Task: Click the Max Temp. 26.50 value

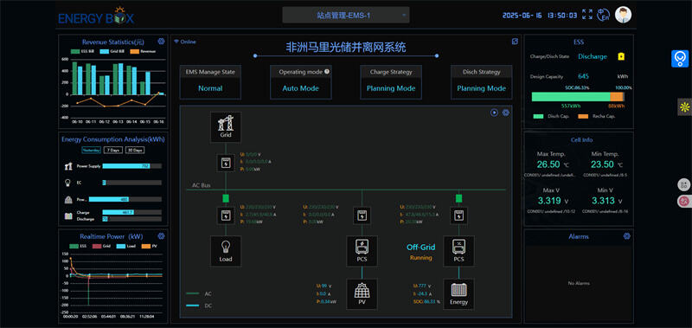Action: [548, 164]
